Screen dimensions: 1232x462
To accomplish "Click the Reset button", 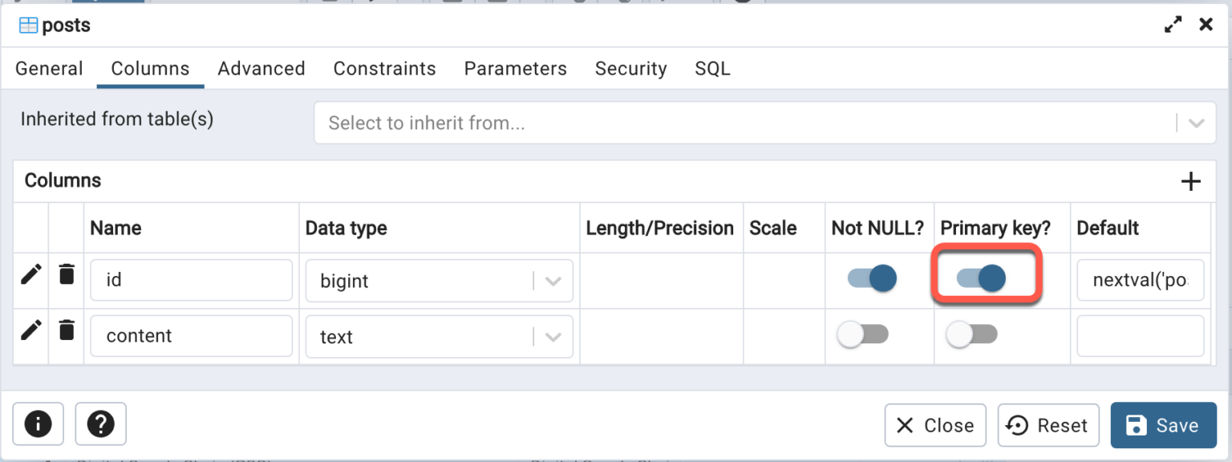I will (1048, 425).
